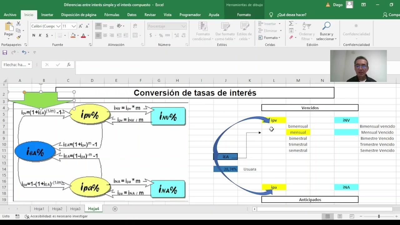Image resolution: width=400 pixels, height=225 pixels.
Task: Click the Save icon in quick access toolbar
Action: point(5,52)
